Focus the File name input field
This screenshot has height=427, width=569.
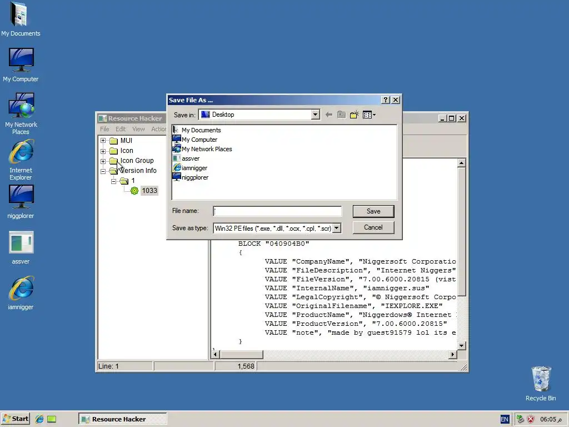click(x=277, y=211)
